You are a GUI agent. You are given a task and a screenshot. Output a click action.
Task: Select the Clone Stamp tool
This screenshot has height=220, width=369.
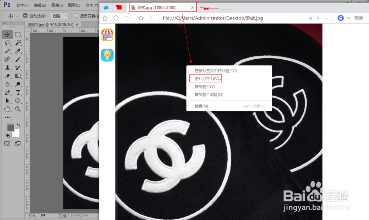pyautogui.click(x=7, y=68)
